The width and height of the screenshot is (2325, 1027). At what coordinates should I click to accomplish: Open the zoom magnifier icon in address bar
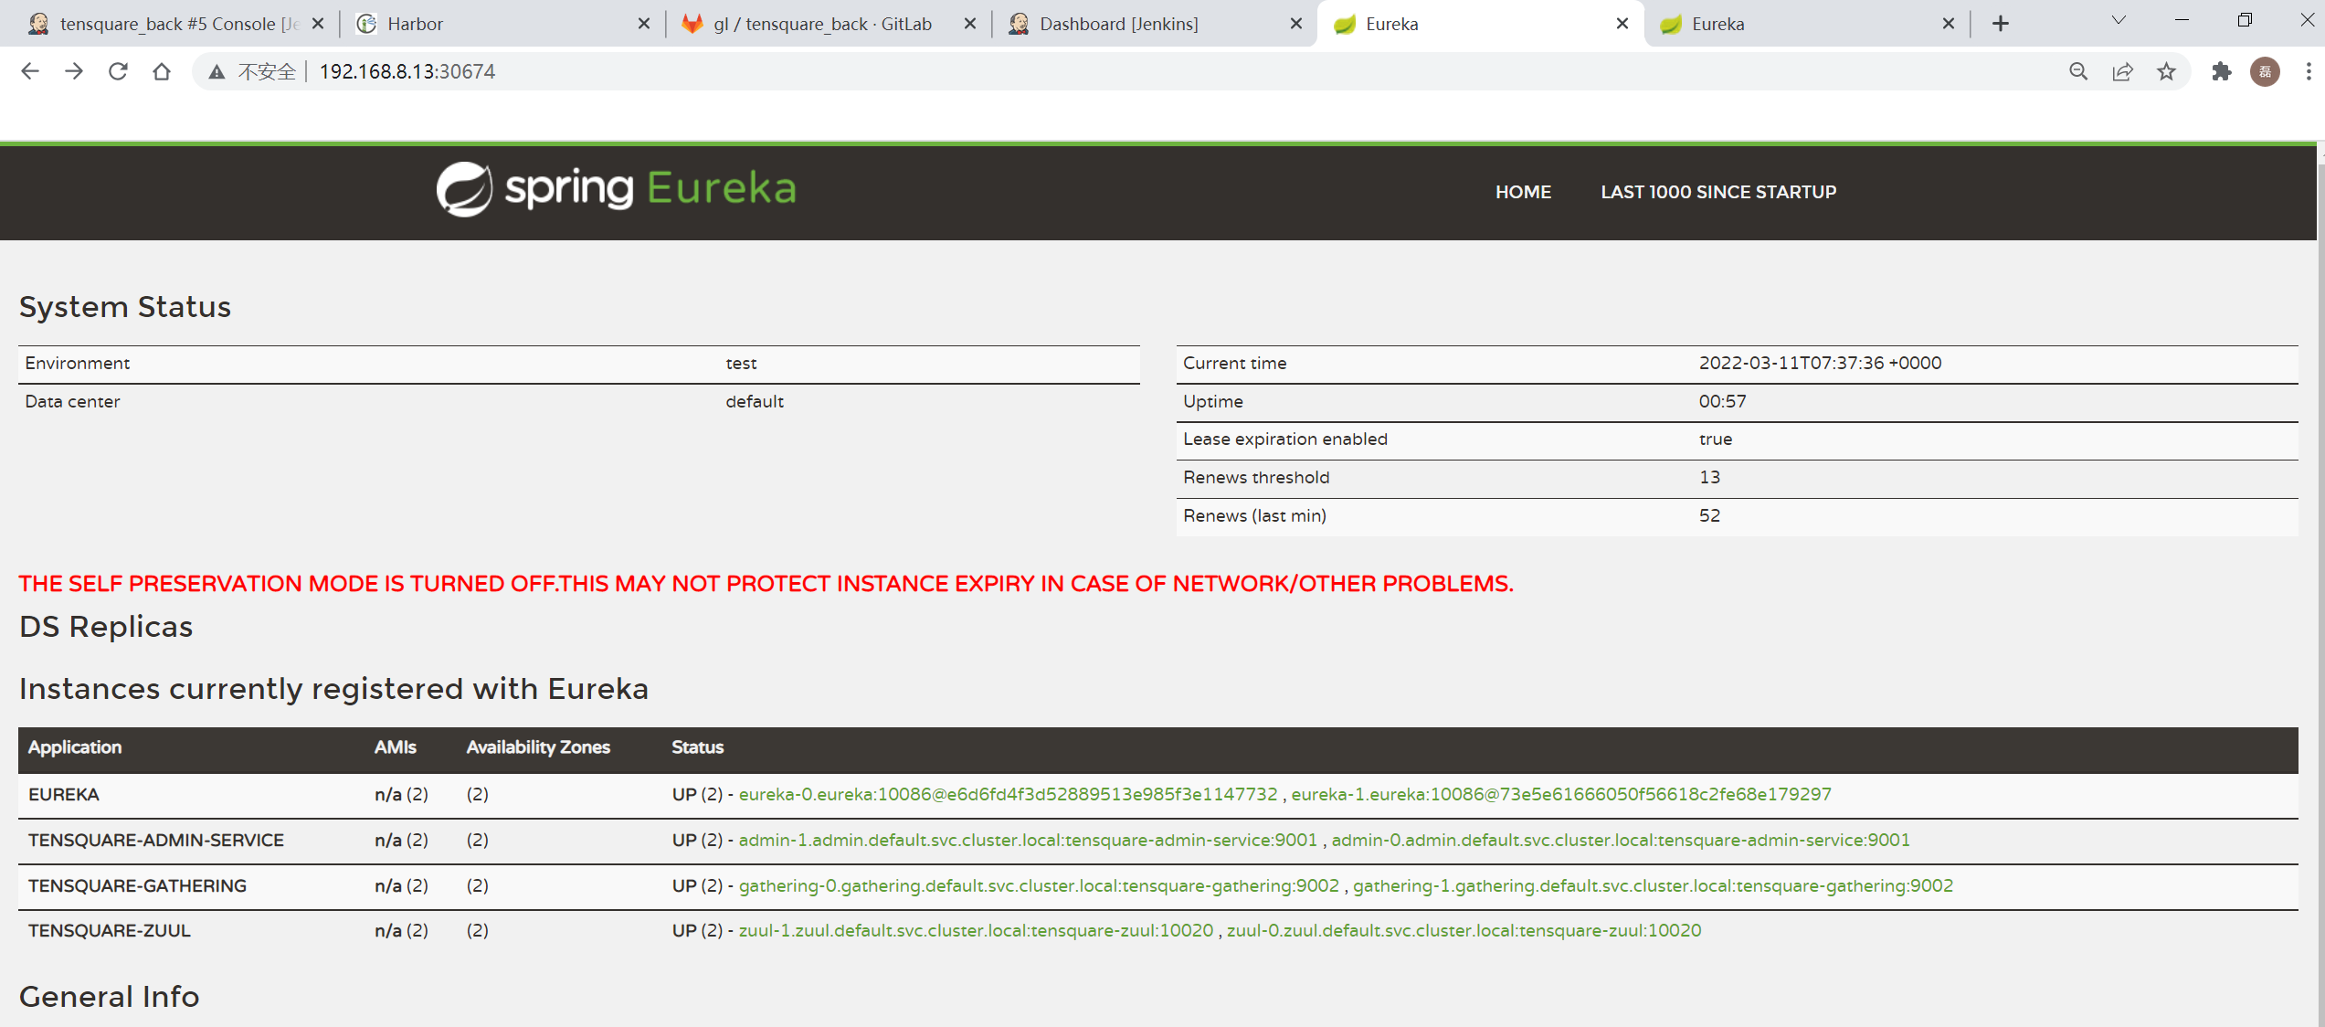pos(2078,71)
